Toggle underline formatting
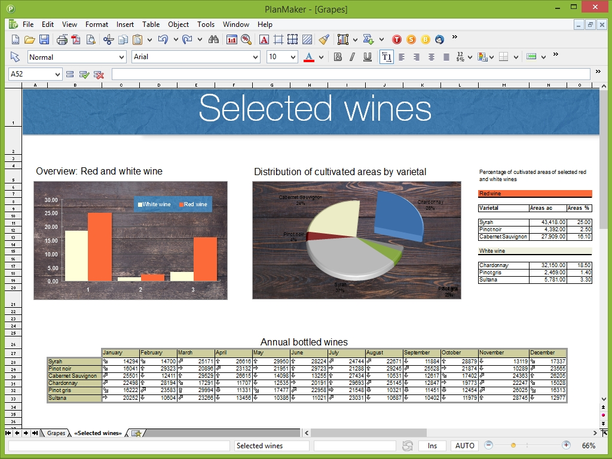Screen dimensions: 612x459 point(368,57)
